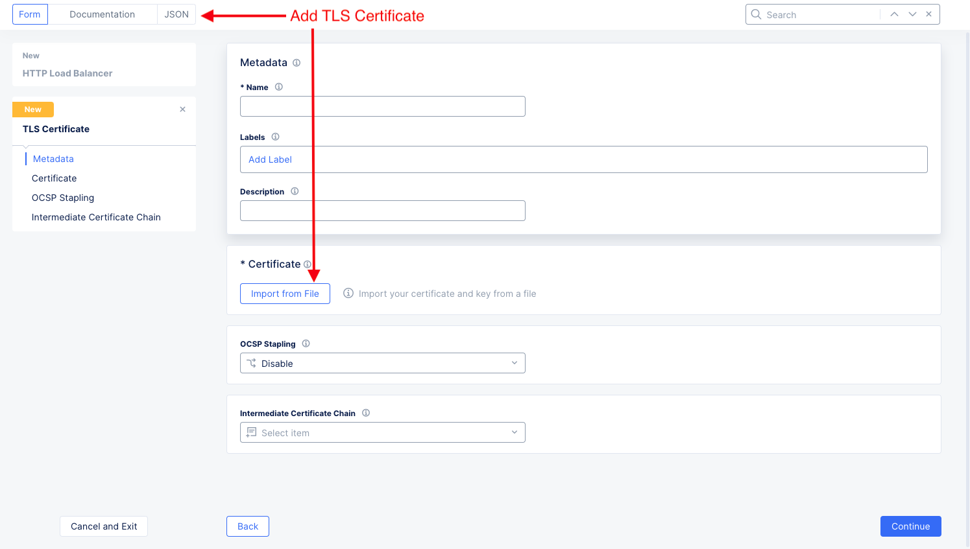
Task: Click the magnifier icon in the search box
Action: click(756, 14)
